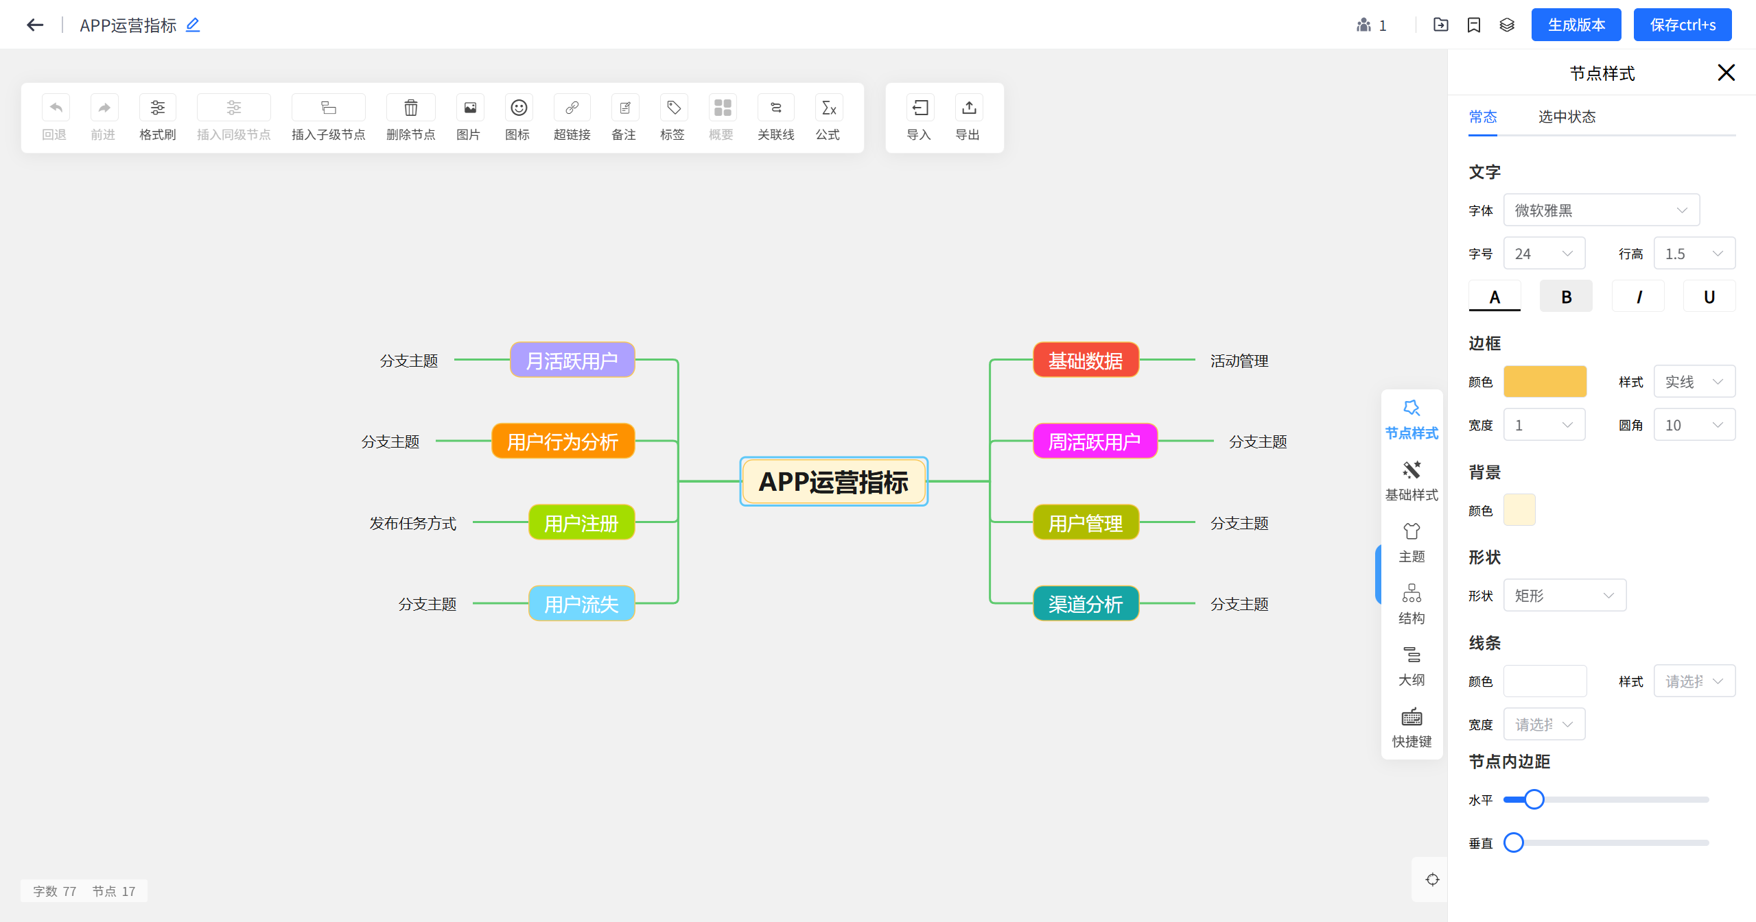The height and width of the screenshot is (922, 1756).
Task: Toggle underline U text formatting
Action: (1709, 297)
